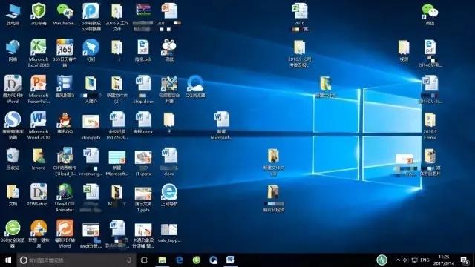Select the 360 secure browser shortcut
Screen dimensions: 475x267
click(x=13, y=234)
